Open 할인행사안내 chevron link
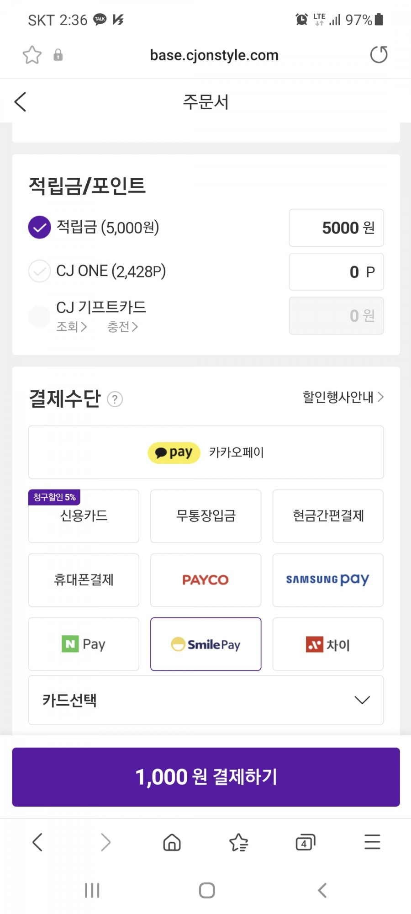 [343, 397]
